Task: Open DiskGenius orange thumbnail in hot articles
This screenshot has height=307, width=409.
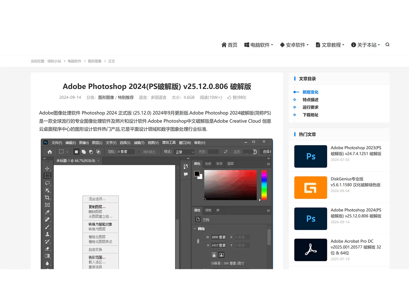Action: [x=311, y=188]
